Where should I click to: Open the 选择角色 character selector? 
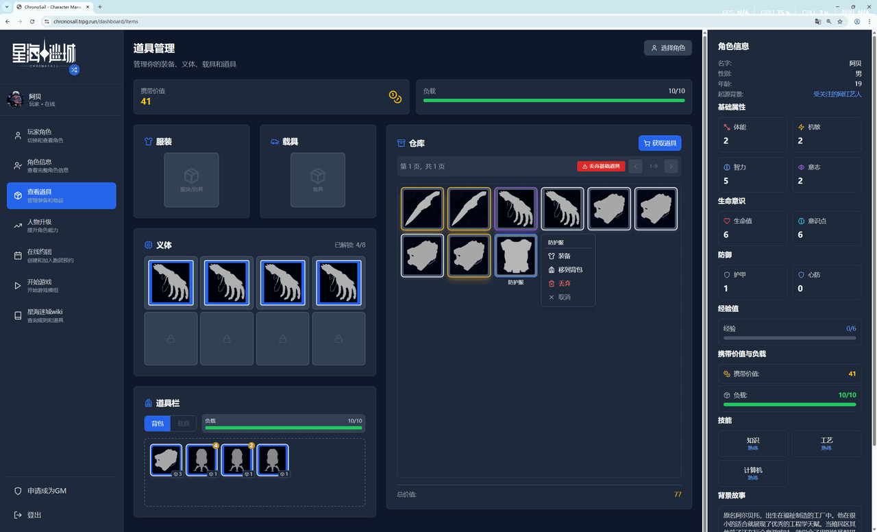(x=667, y=48)
